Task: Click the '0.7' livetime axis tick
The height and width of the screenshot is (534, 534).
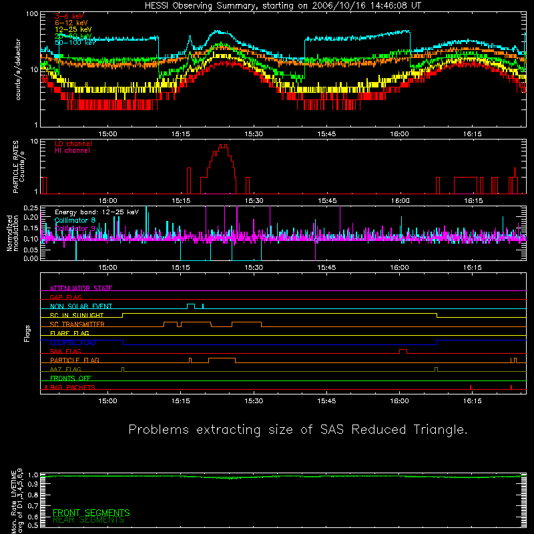Action: point(33,506)
